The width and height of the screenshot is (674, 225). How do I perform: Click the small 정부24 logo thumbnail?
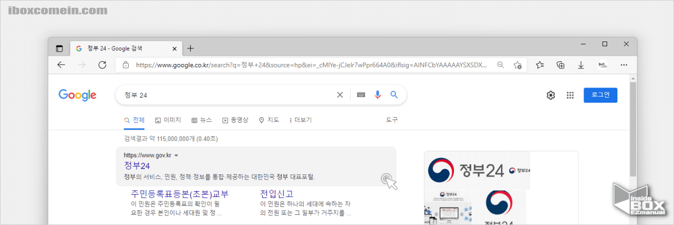[520, 171]
